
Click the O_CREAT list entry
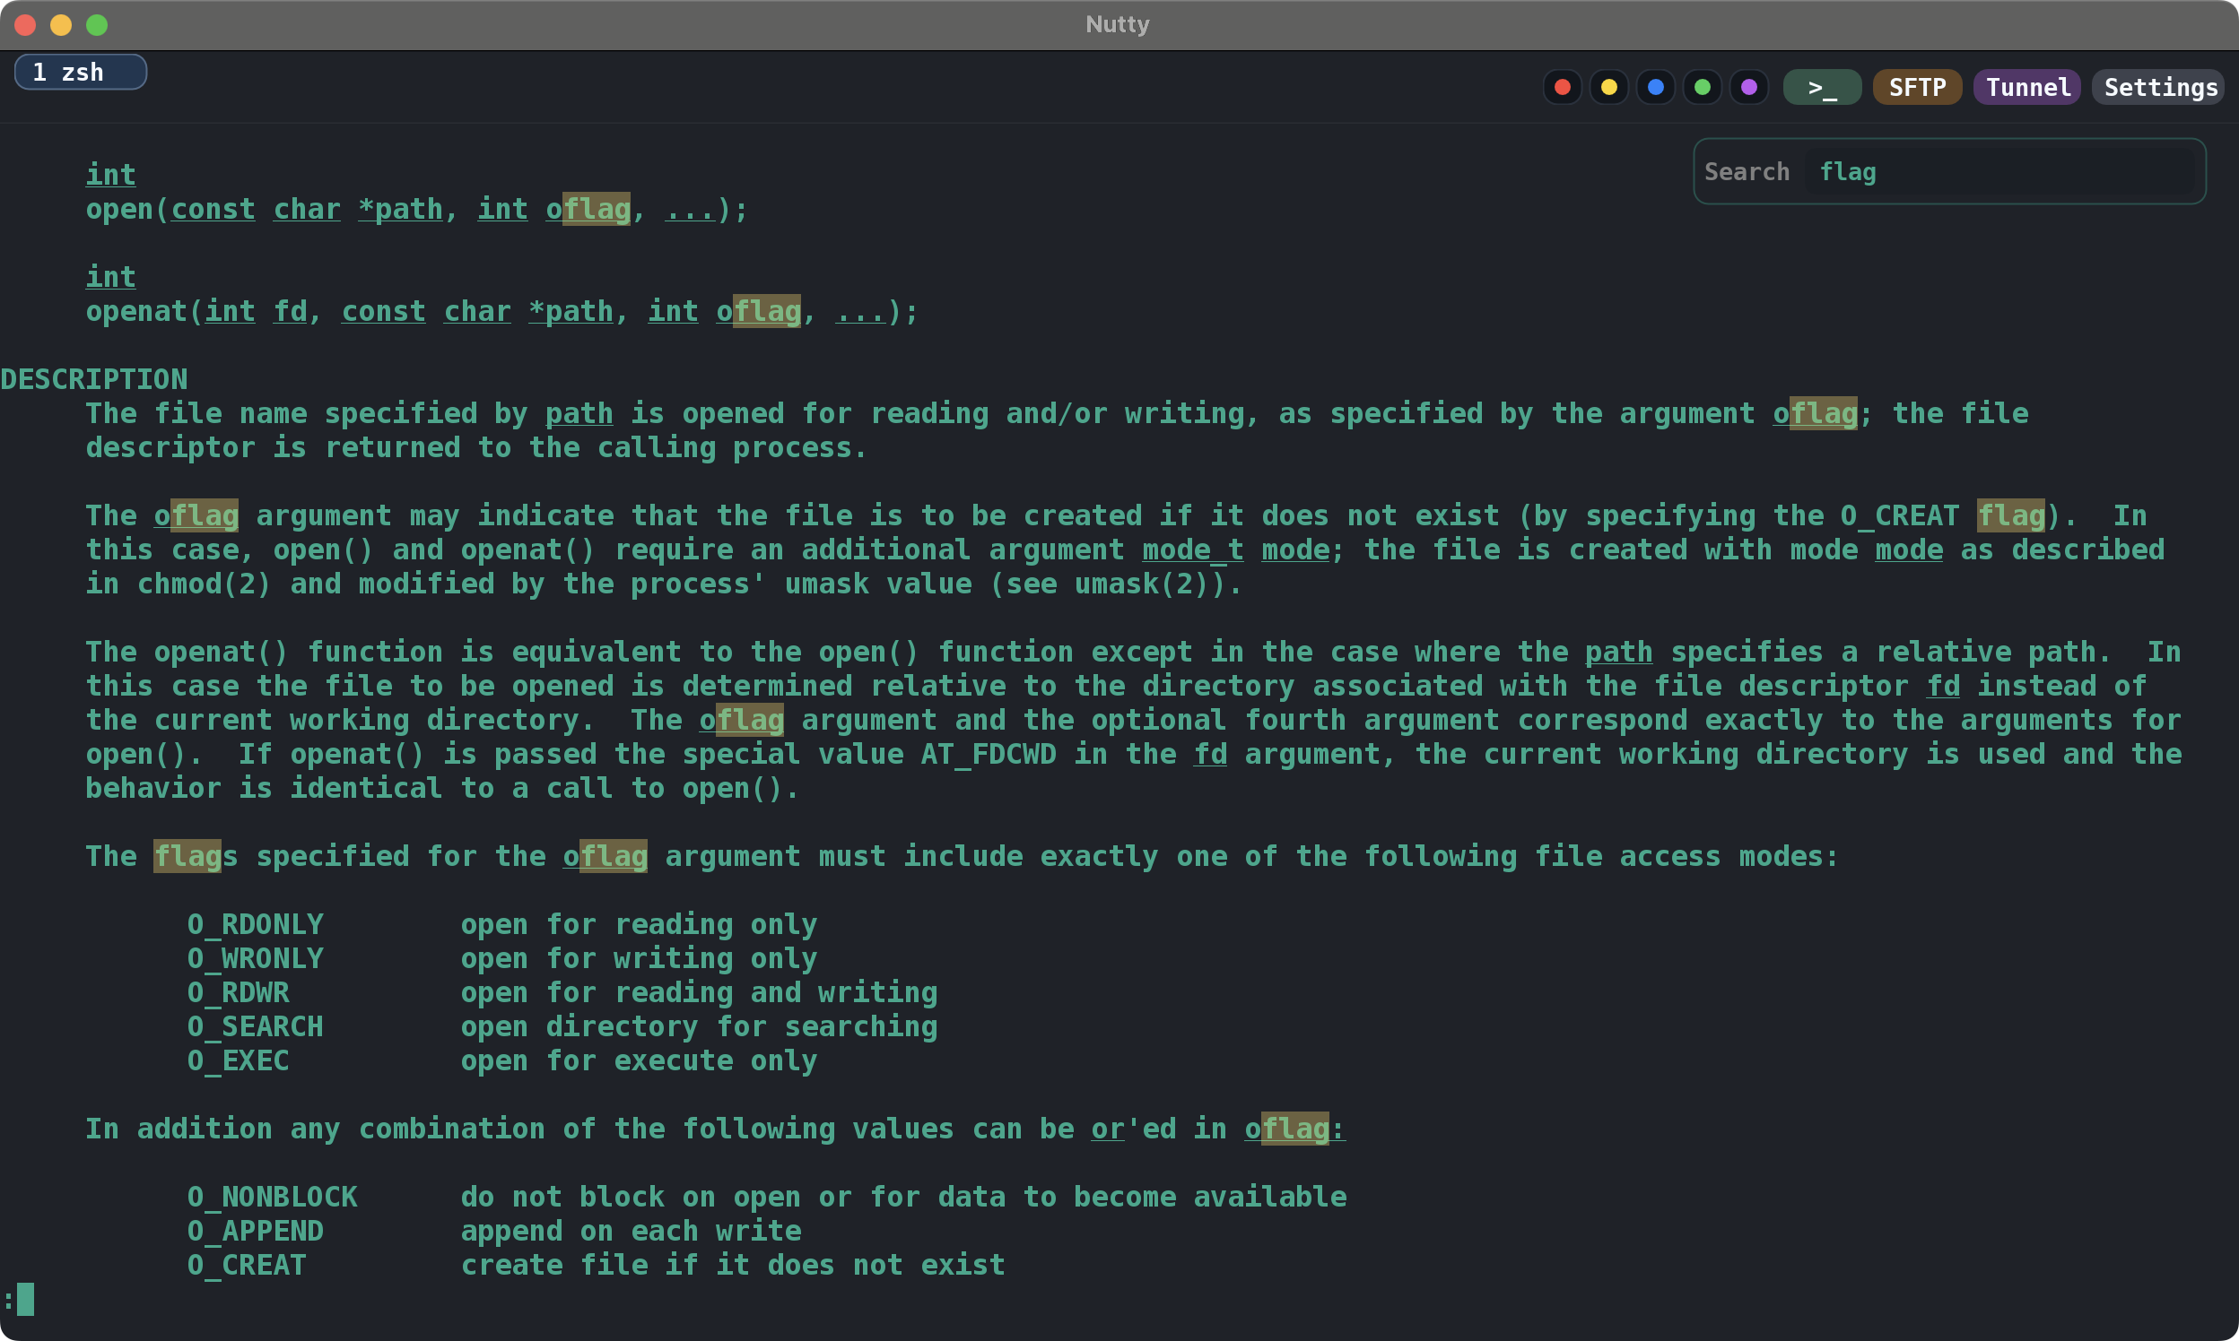pyautogui.click(x=247, y=1265)
